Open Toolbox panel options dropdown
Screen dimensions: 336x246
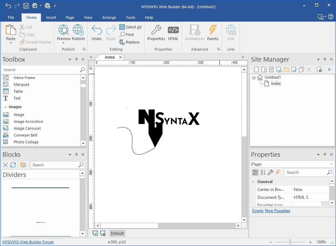click(x=70, y=60)
